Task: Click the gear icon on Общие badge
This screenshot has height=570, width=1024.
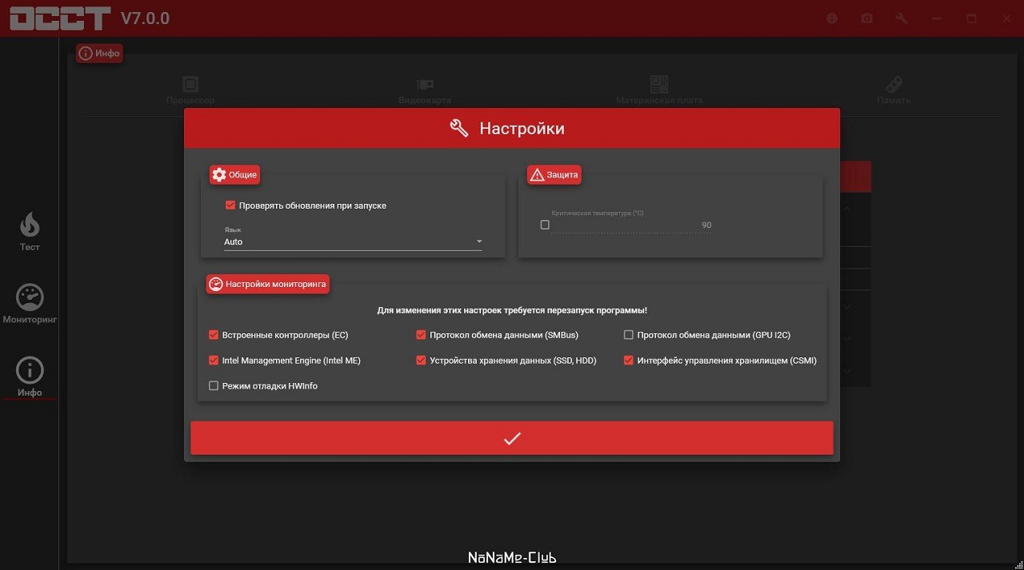Action: coord(219,175)
